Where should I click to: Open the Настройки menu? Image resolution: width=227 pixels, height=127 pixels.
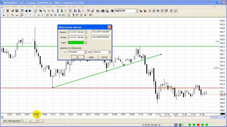pos(72,7)
